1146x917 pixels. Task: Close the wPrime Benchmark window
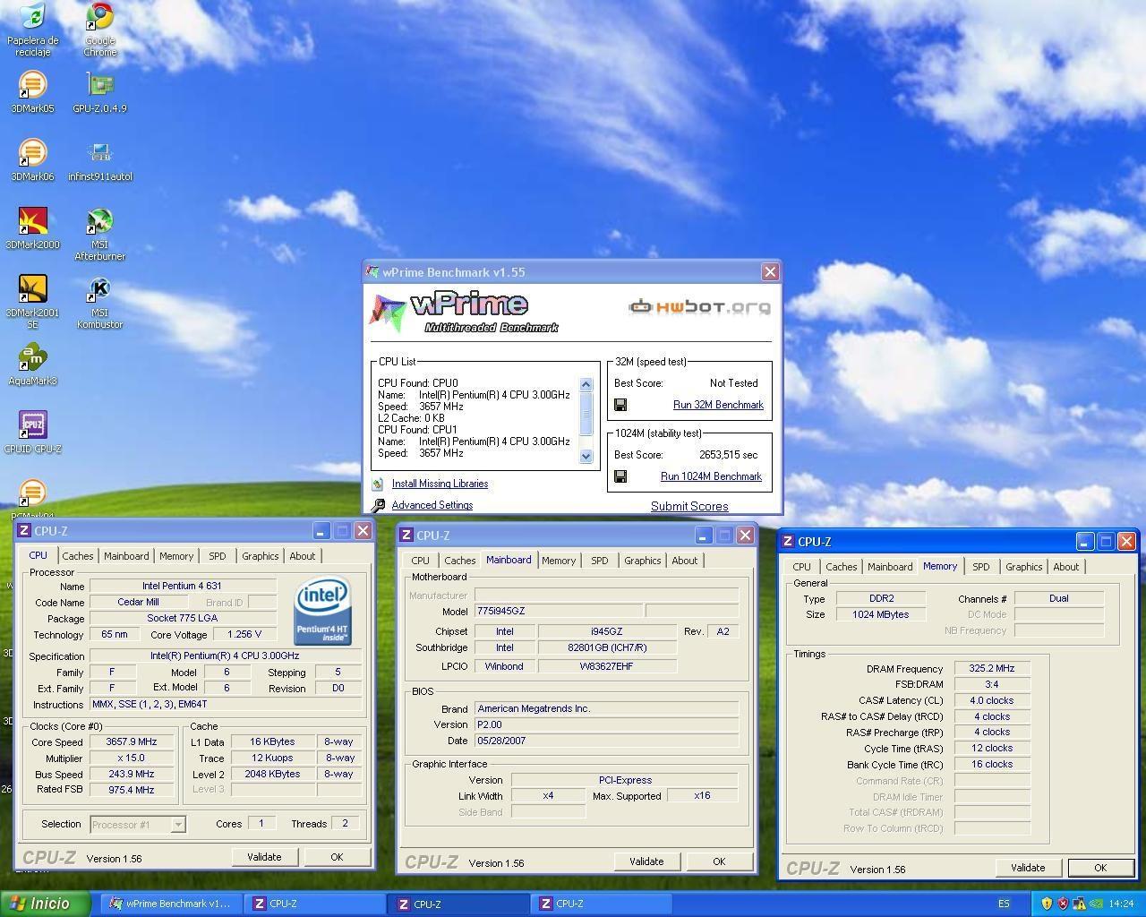click(770, 271)
